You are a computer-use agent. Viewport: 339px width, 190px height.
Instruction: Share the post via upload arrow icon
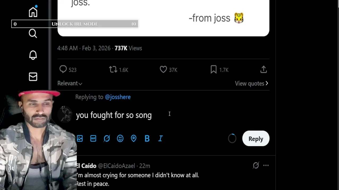pyautogui.click(x=263, y=69)
